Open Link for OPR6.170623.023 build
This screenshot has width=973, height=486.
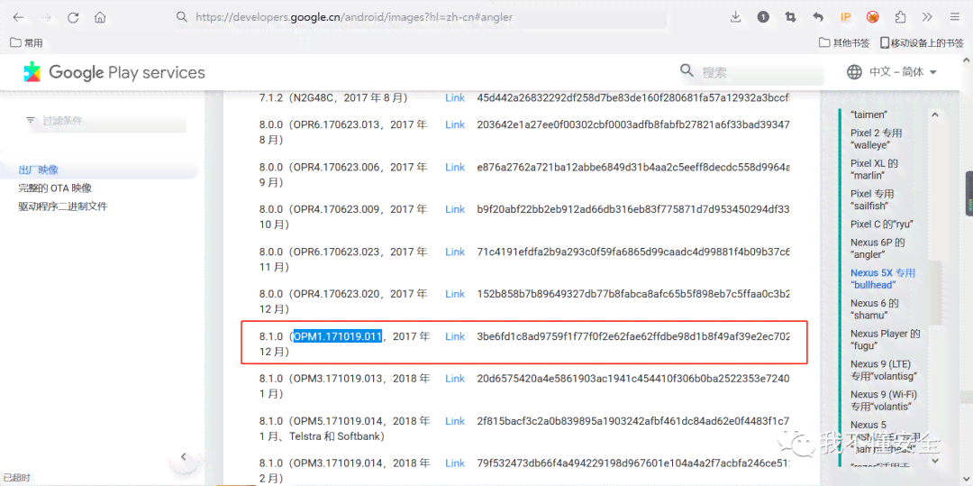[455, 252]
